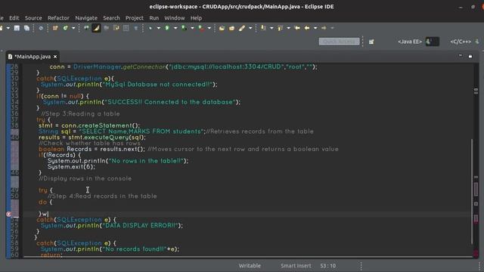
Task: Open the Navigate menu
Action: (x=86, y=18)
